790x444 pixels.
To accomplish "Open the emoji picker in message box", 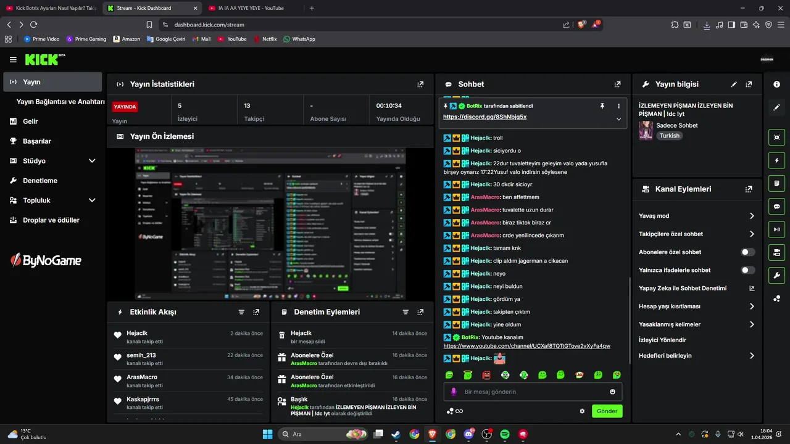I will [x=612, y=392].
